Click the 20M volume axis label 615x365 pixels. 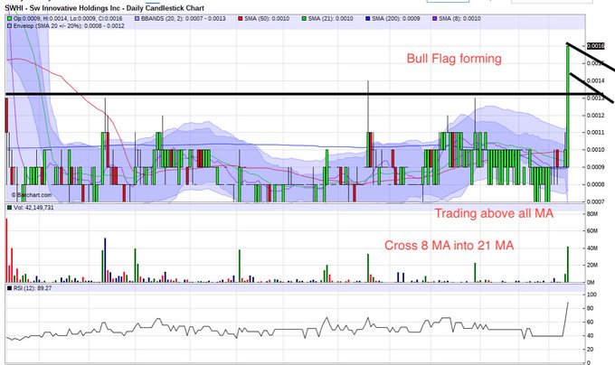coord(591,265)
